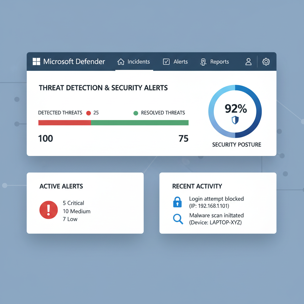Click the red detected threats legend dot
The image size is (304, 304).
point(88,113)
